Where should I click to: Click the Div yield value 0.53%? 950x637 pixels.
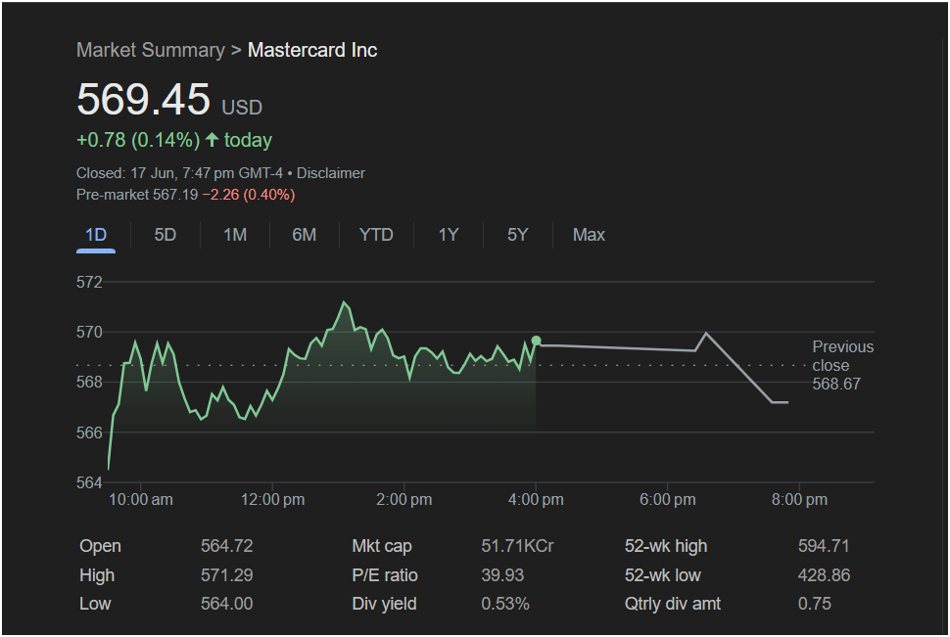click(x=505, y=604)
